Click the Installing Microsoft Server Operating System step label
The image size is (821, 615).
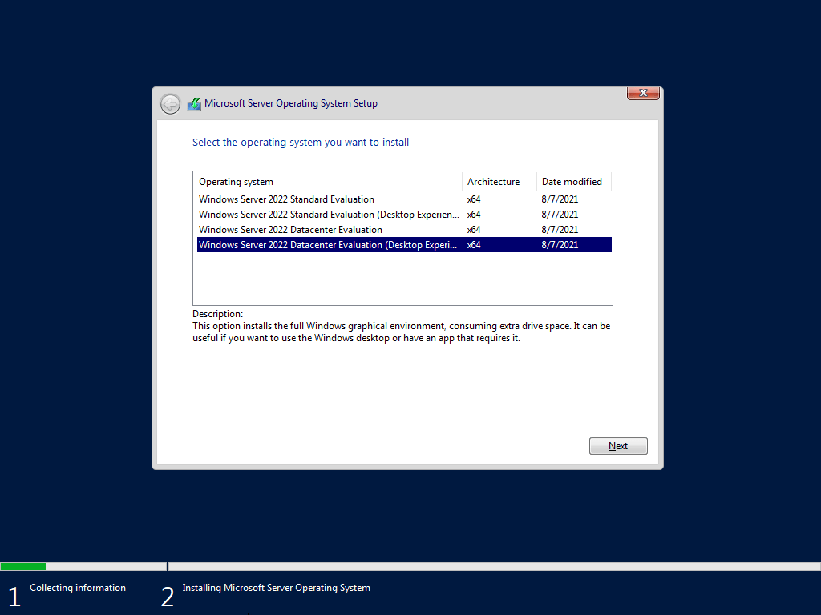pyautogui.click(x=276, y=587)
